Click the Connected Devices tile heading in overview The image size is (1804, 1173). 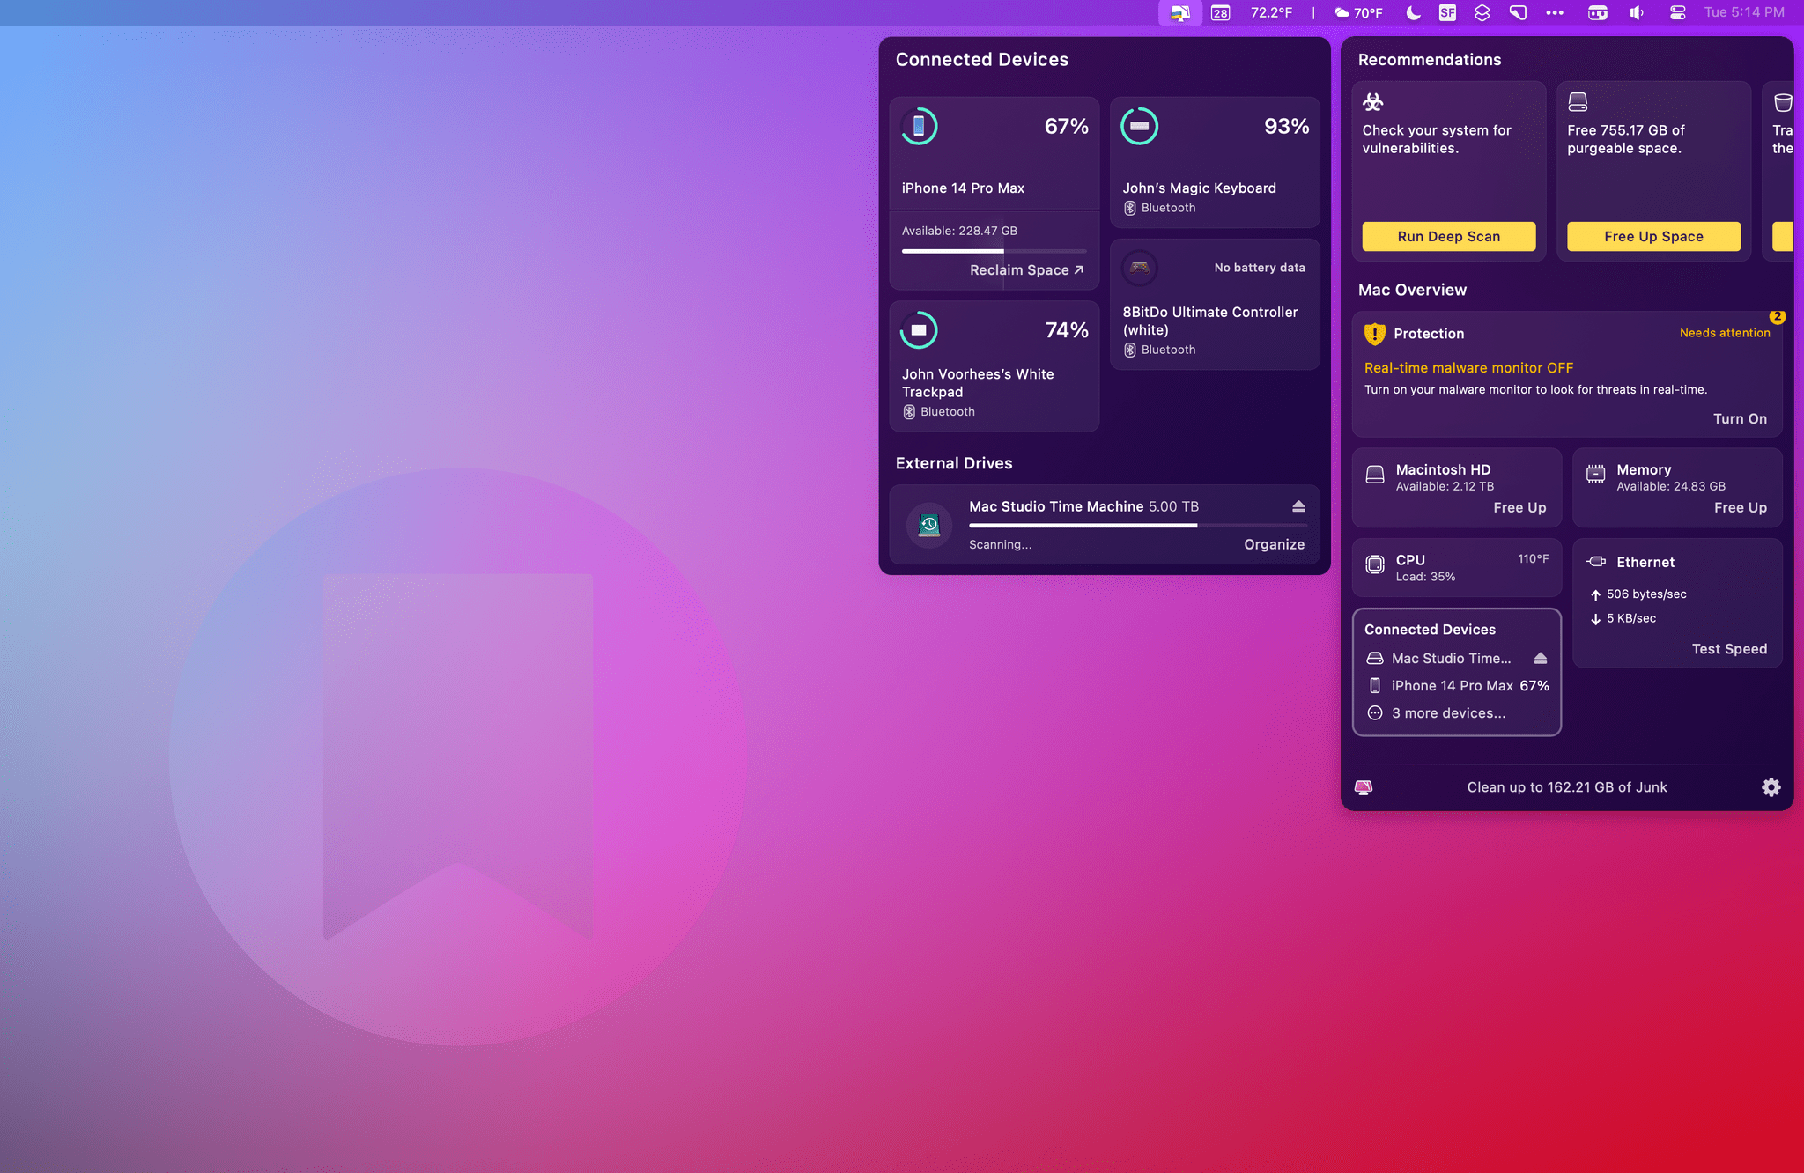click(1430, 630)
